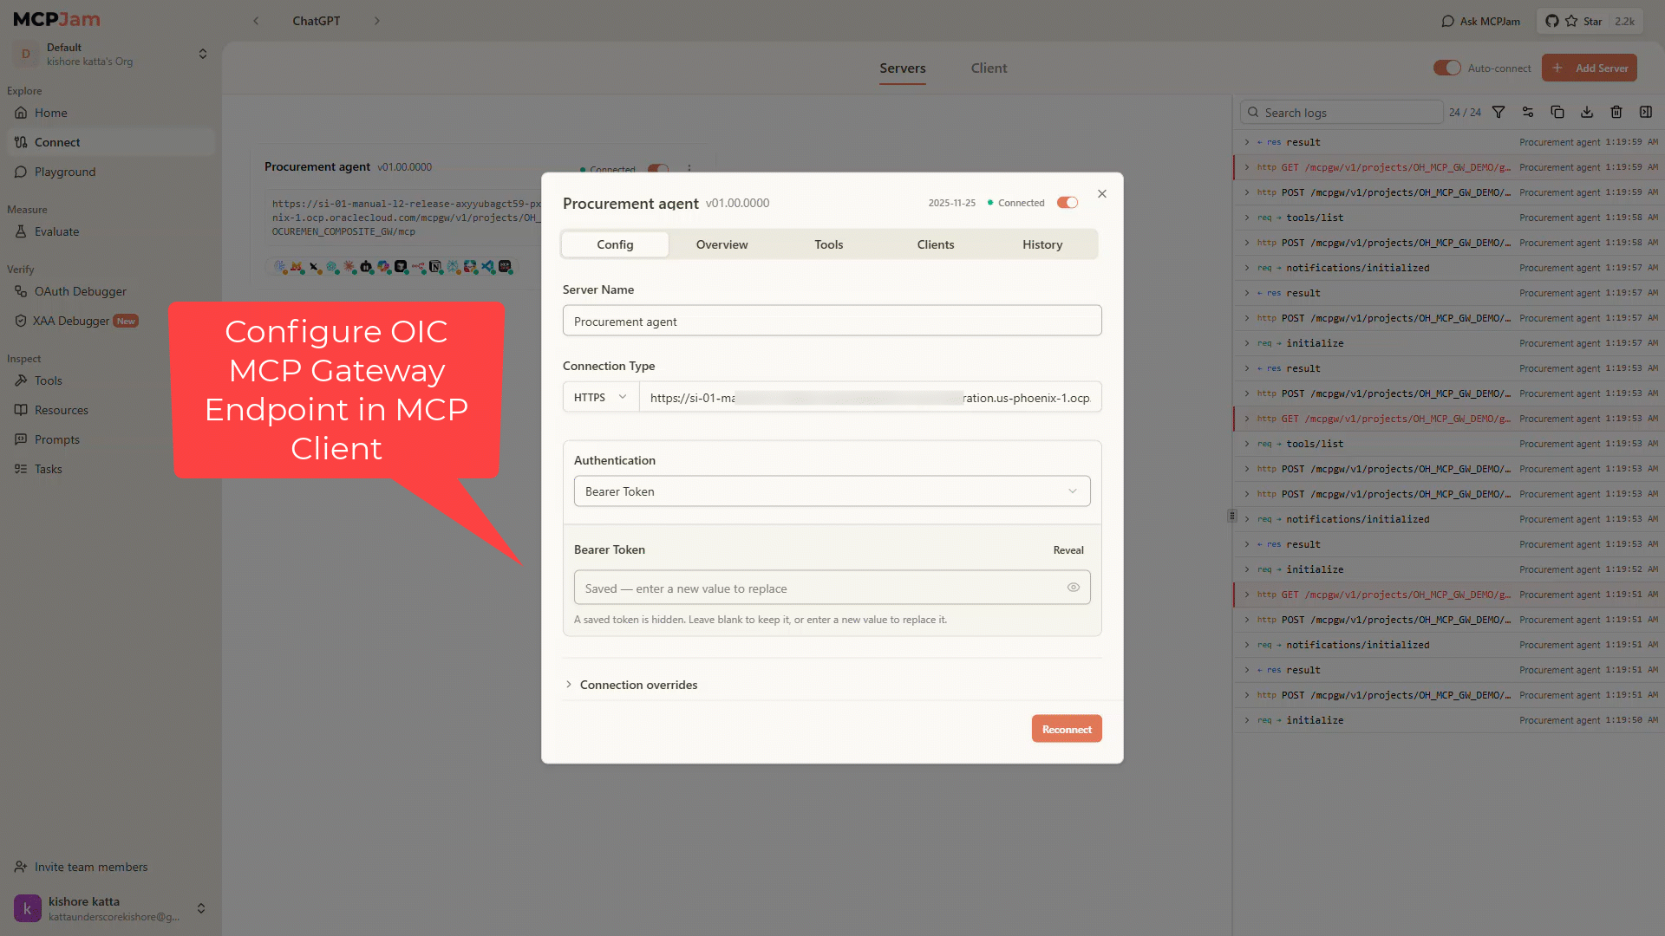Image resolution: width=1665 pixels, height=936 pixels.
Task: Go back with the left arrow
Action: (256, 21)
